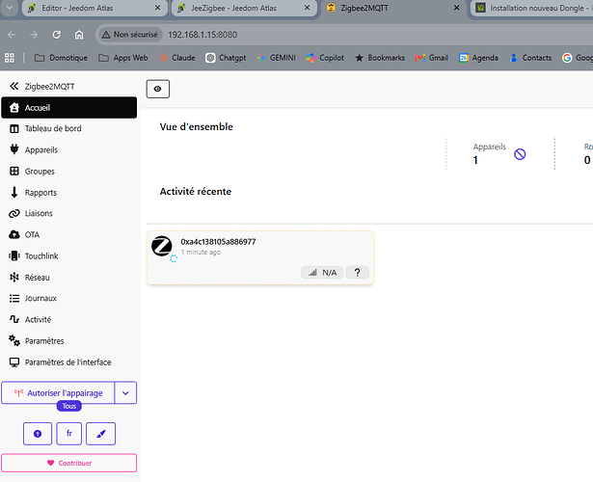The height and width of the screenshot is (482, 593).
Task: Click the 1 minute ago timestamp
Action: click(x=201, y=253)
